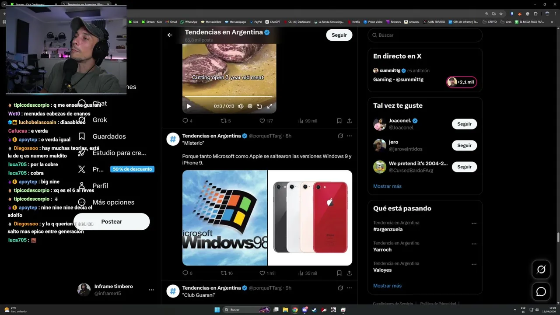Share the Misterio post
Image resolution: width=560 pixels, height=315 pixels.
pyautogui.click(x=349, y=273)
